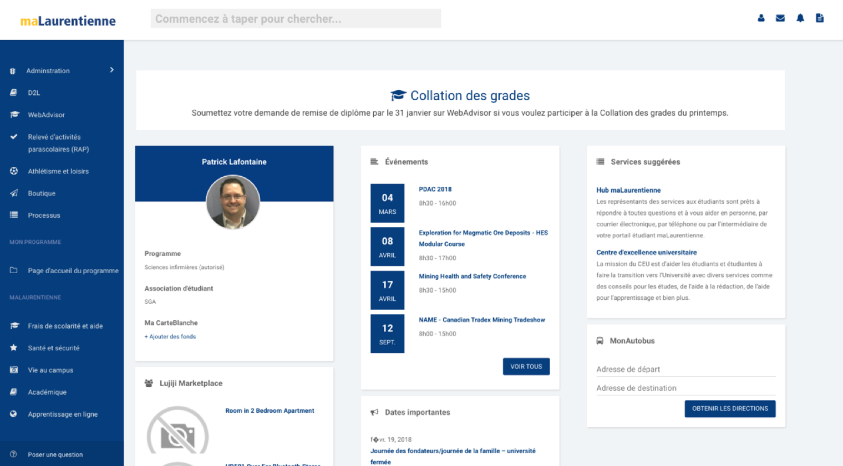The height and width of the screenshot is (466, 843).
Task: Click the folder icon for Page d'accueil
Action: [x=14, y=270]
